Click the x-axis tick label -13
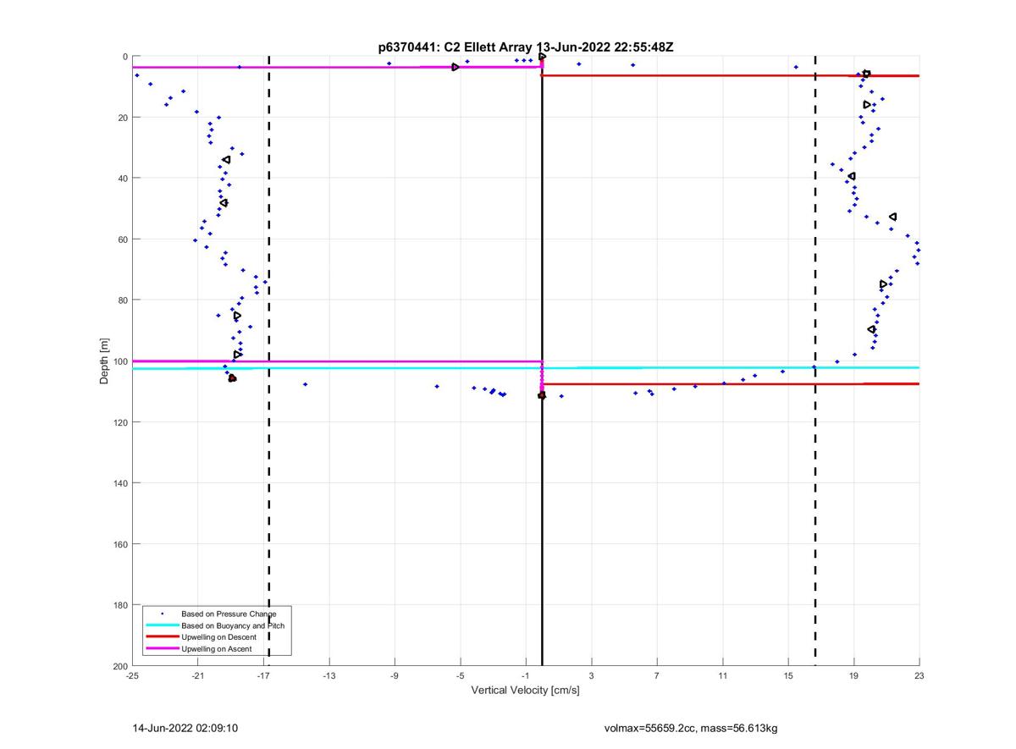 point(329,676)
